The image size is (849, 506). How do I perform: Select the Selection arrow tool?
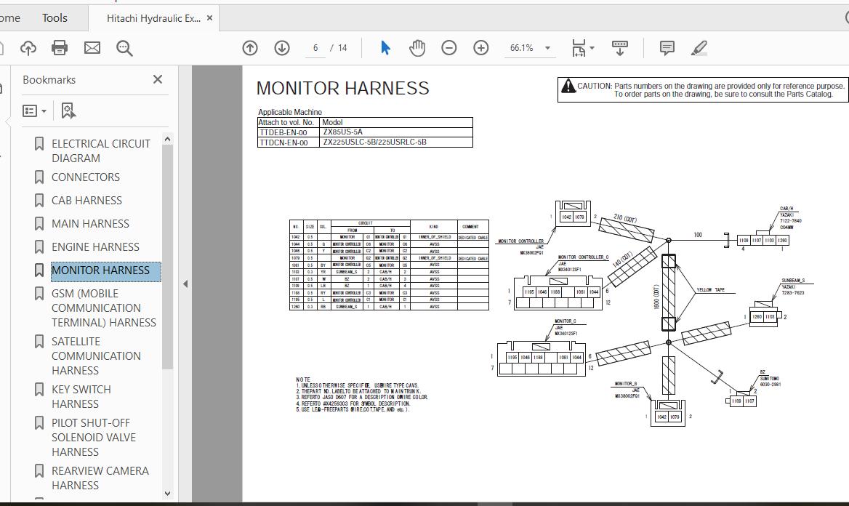(x=386, y=48)
